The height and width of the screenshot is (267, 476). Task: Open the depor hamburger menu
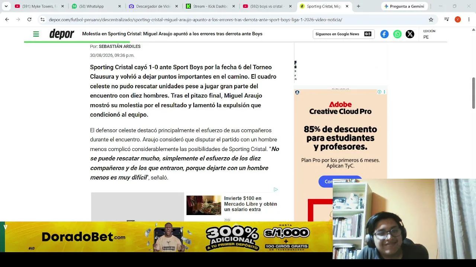point(36,34)
